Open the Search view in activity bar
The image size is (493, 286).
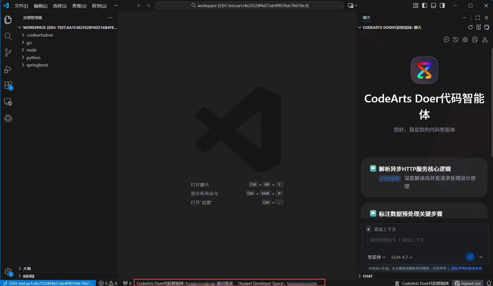(x=8, y=36)
